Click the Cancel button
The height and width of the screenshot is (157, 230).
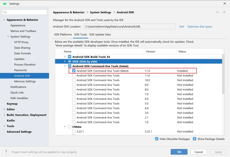click(x=199, y=152)
